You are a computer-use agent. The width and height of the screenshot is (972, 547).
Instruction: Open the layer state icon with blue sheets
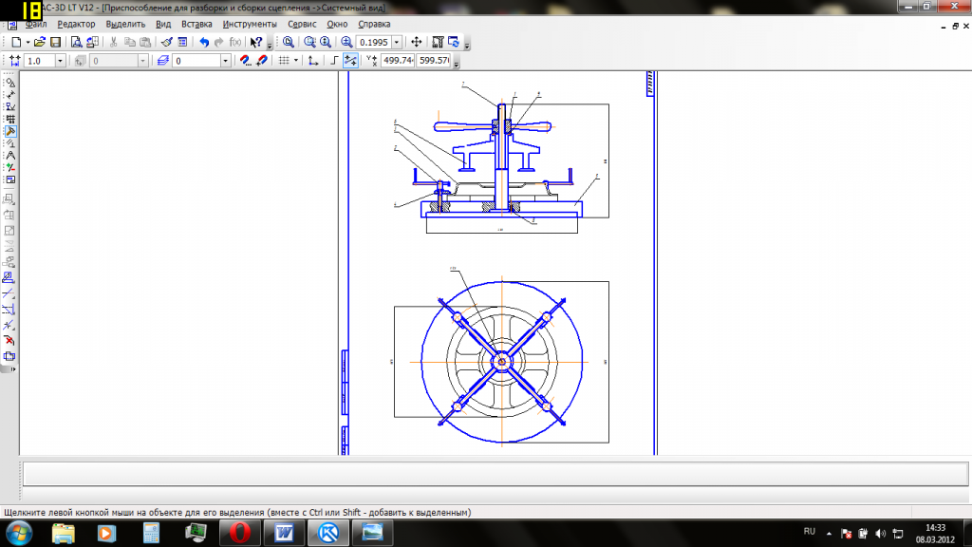[162, 61]
